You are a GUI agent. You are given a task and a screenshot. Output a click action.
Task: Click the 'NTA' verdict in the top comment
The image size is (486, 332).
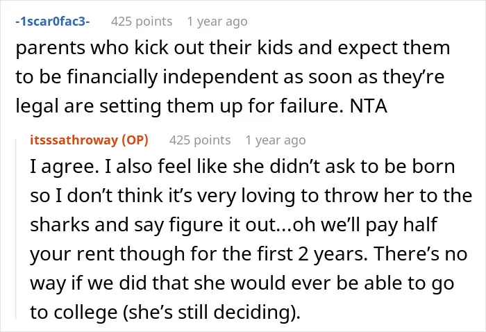click(369, 106)
